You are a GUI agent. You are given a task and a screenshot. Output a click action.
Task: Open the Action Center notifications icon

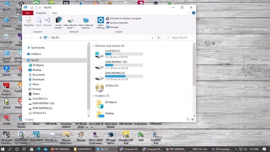(x=265, y=149)
